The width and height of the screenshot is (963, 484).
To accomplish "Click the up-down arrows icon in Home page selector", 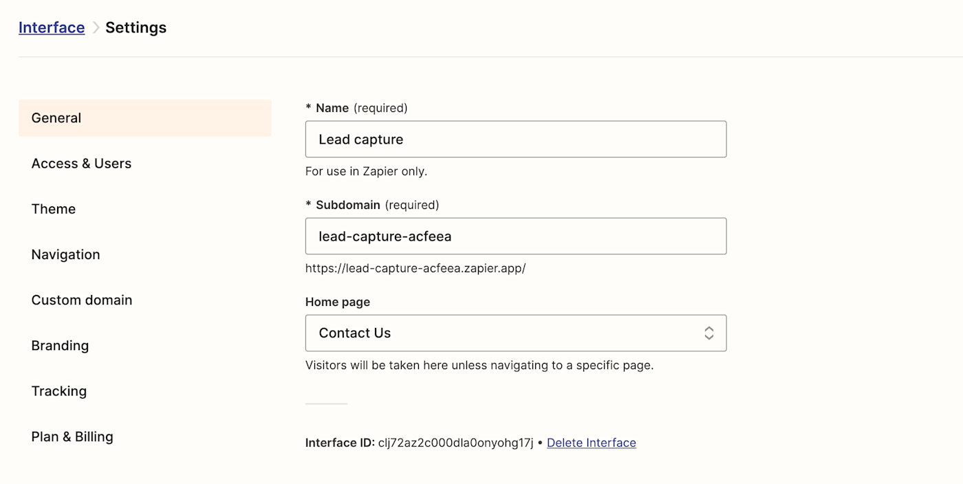I will (708, 333).
